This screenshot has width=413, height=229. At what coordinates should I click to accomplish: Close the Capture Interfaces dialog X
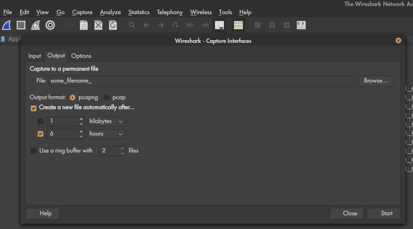coord(398,40)
